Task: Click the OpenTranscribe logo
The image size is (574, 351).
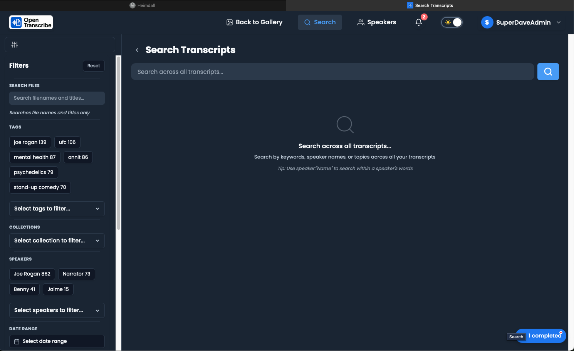Action: [31, 22]
